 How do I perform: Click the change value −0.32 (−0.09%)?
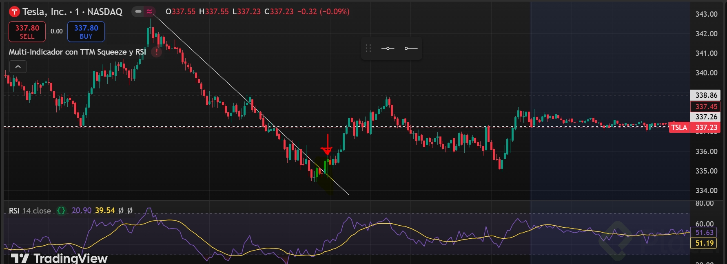(x=324, y=12)
